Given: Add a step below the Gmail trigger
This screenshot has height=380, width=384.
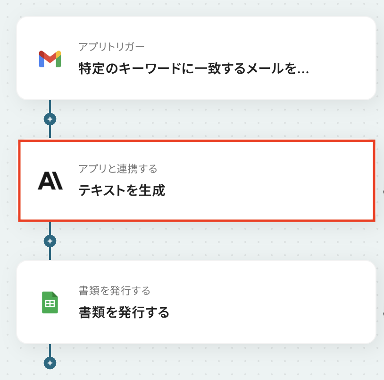Looking at the screenshot, I should click(x=50, y=119).
